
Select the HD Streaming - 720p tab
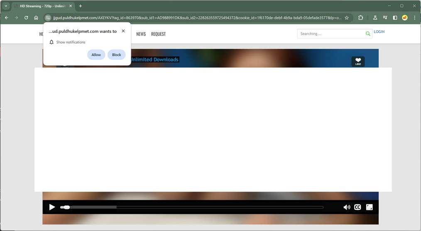42,6
